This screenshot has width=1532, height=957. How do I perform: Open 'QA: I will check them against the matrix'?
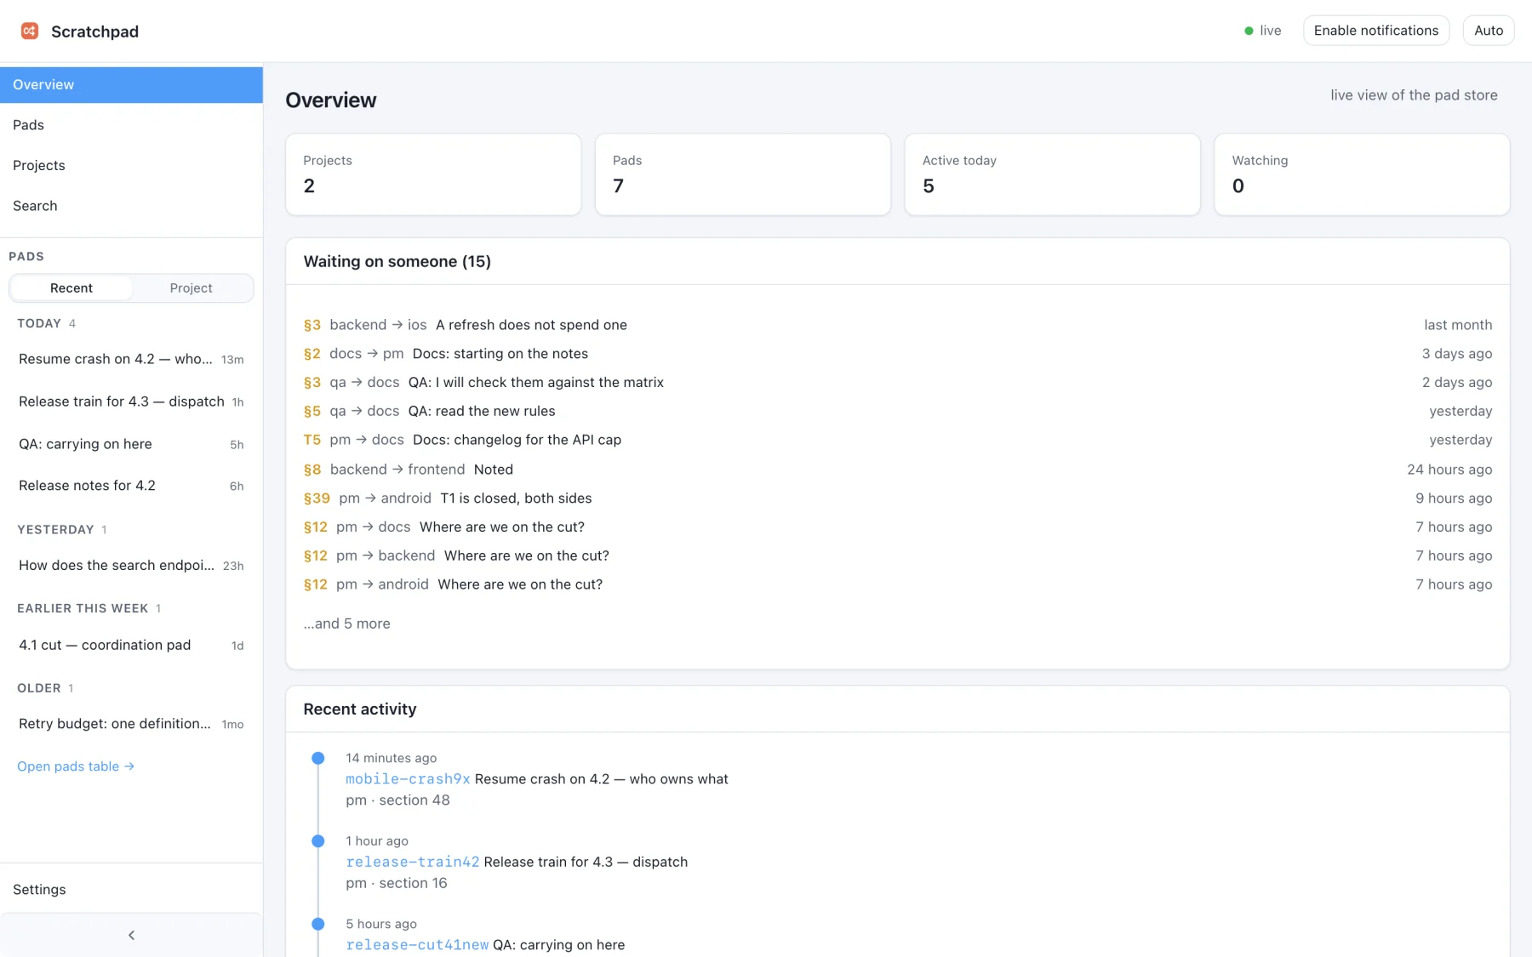click(x=898, y=383)
